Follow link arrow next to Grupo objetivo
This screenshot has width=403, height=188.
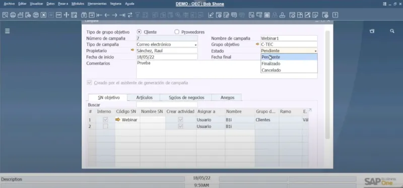[257, 44]
